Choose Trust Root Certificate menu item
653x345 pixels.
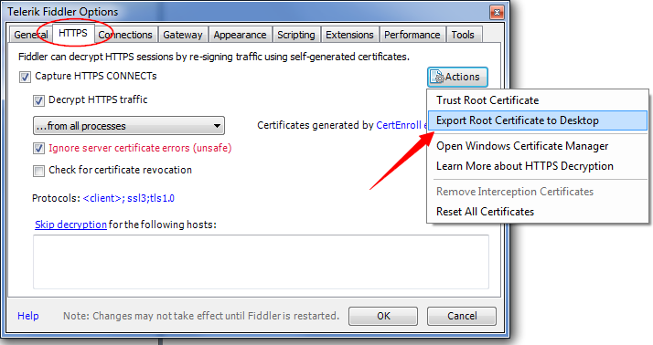pyautogui.click(x=538, y=100)
